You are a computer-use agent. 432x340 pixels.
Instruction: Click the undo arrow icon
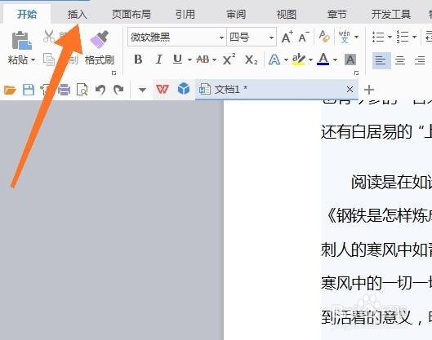click(x=100, y=90)
